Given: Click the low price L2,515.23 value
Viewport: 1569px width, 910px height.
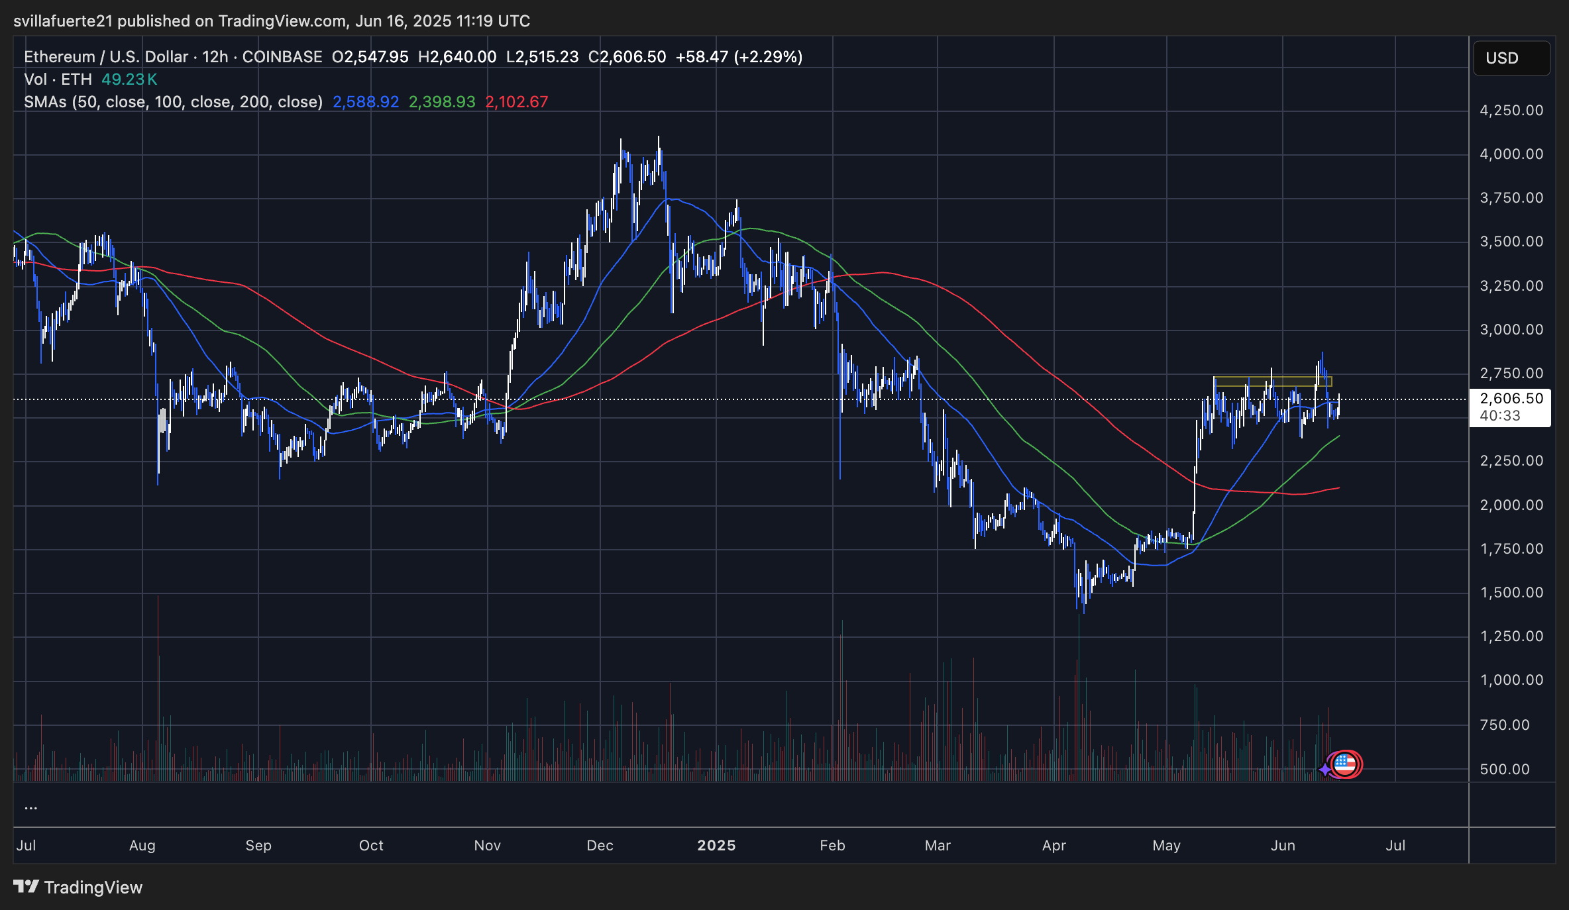Looking at the screenshot, I should 543,57.
